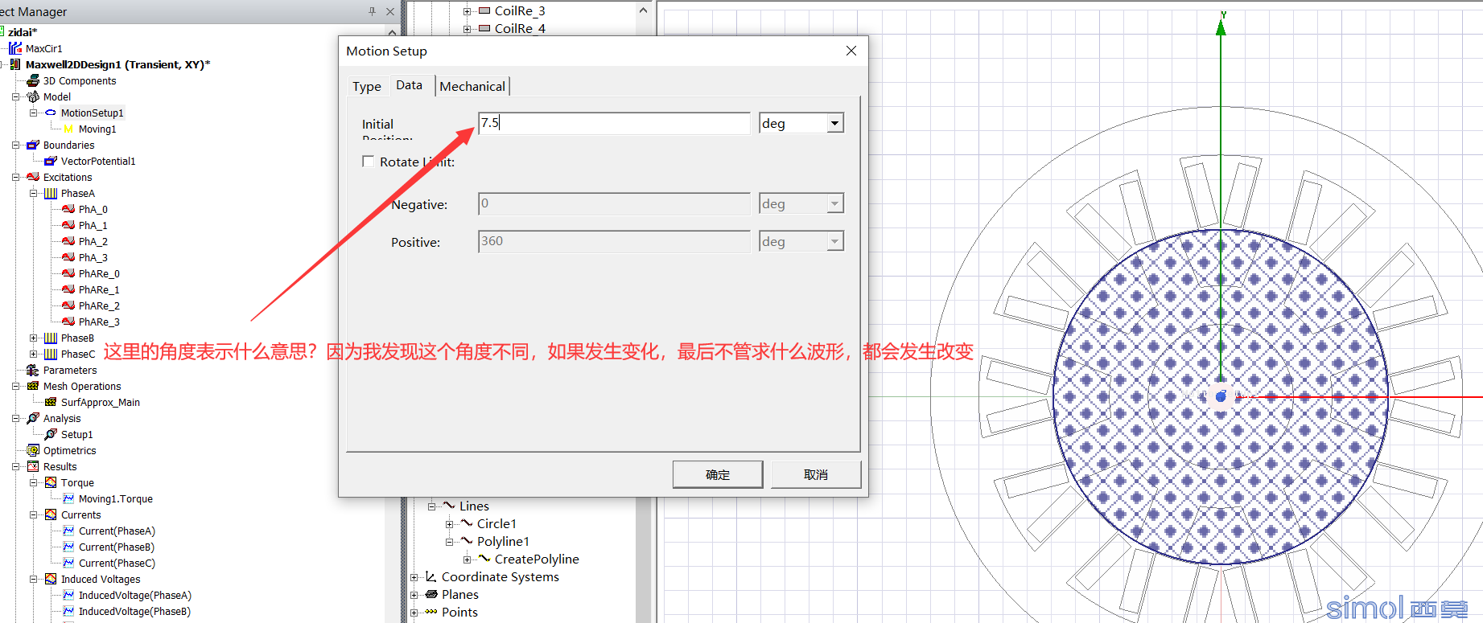1483x623 pixels.
Task: Click the Coordinate Systems icon
Action: [431, 576]
